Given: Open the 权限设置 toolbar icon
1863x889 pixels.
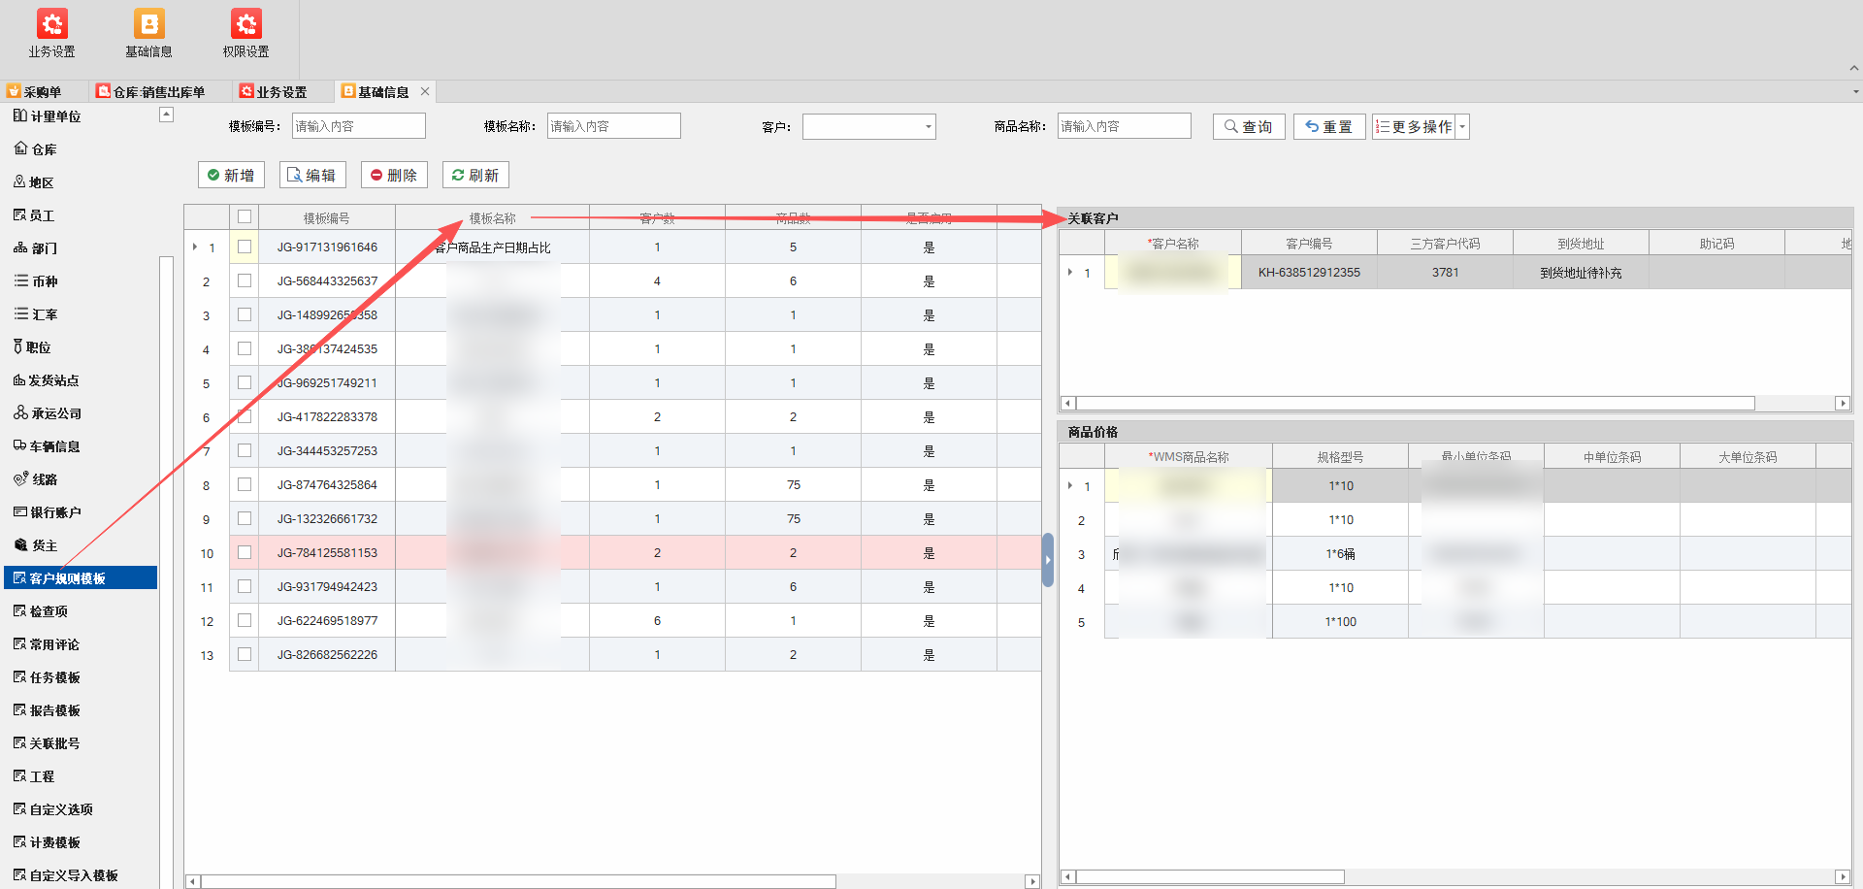Looking at the screenshot, I should click(x=245, y=33).
